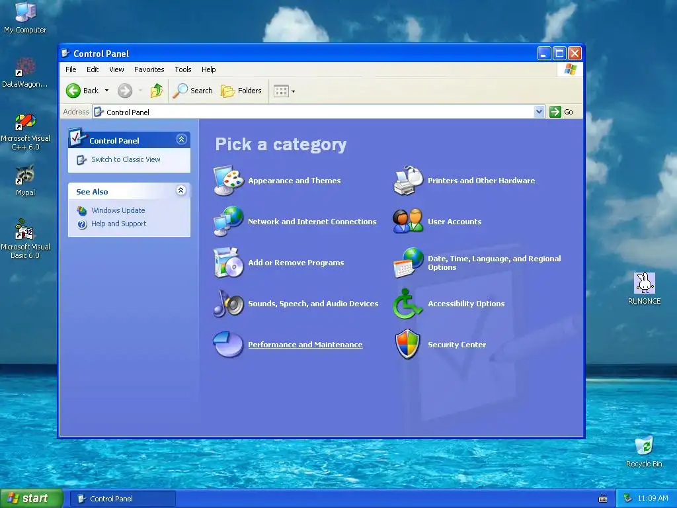Click the Help and Support link

pos(119,224)
